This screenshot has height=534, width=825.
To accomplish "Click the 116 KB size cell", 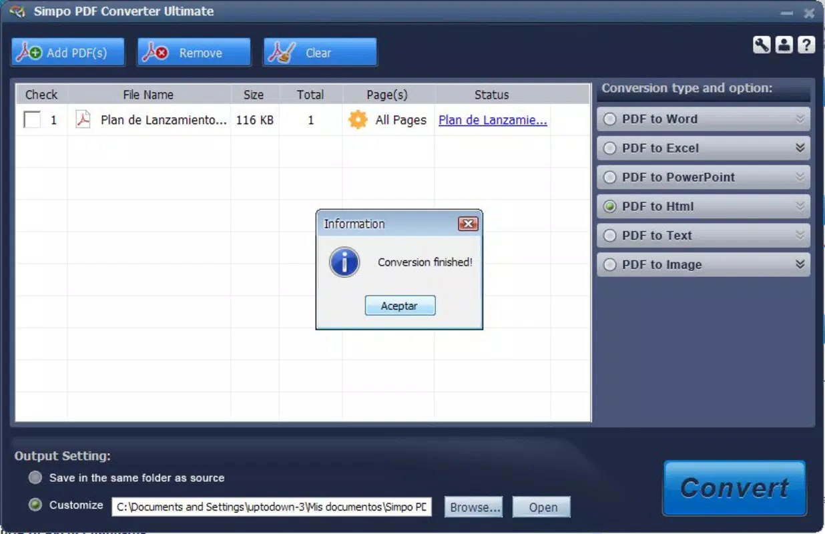I will [x=255, y=120].
